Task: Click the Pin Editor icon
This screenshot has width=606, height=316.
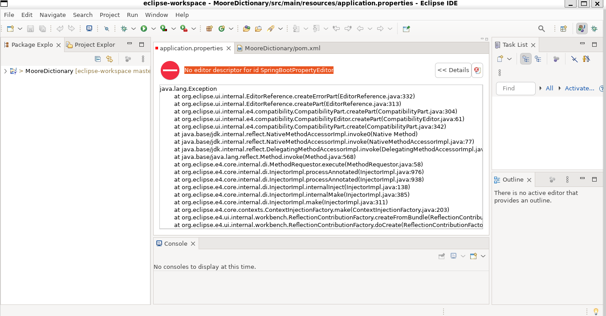Action: tap(406, 28)
